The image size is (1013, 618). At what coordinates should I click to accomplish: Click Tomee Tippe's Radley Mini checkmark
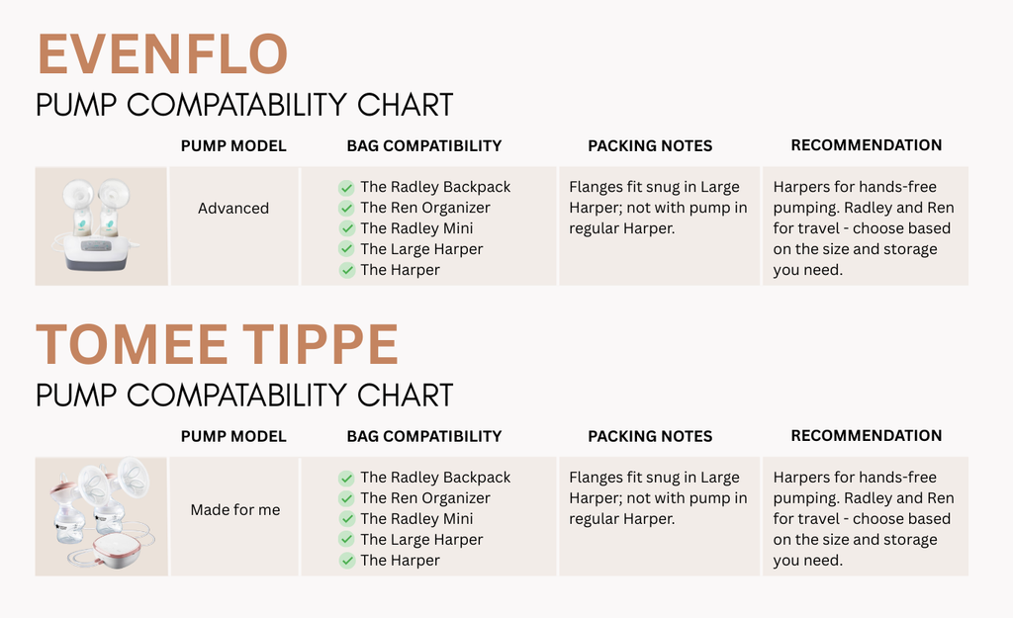tap(346, 519)
